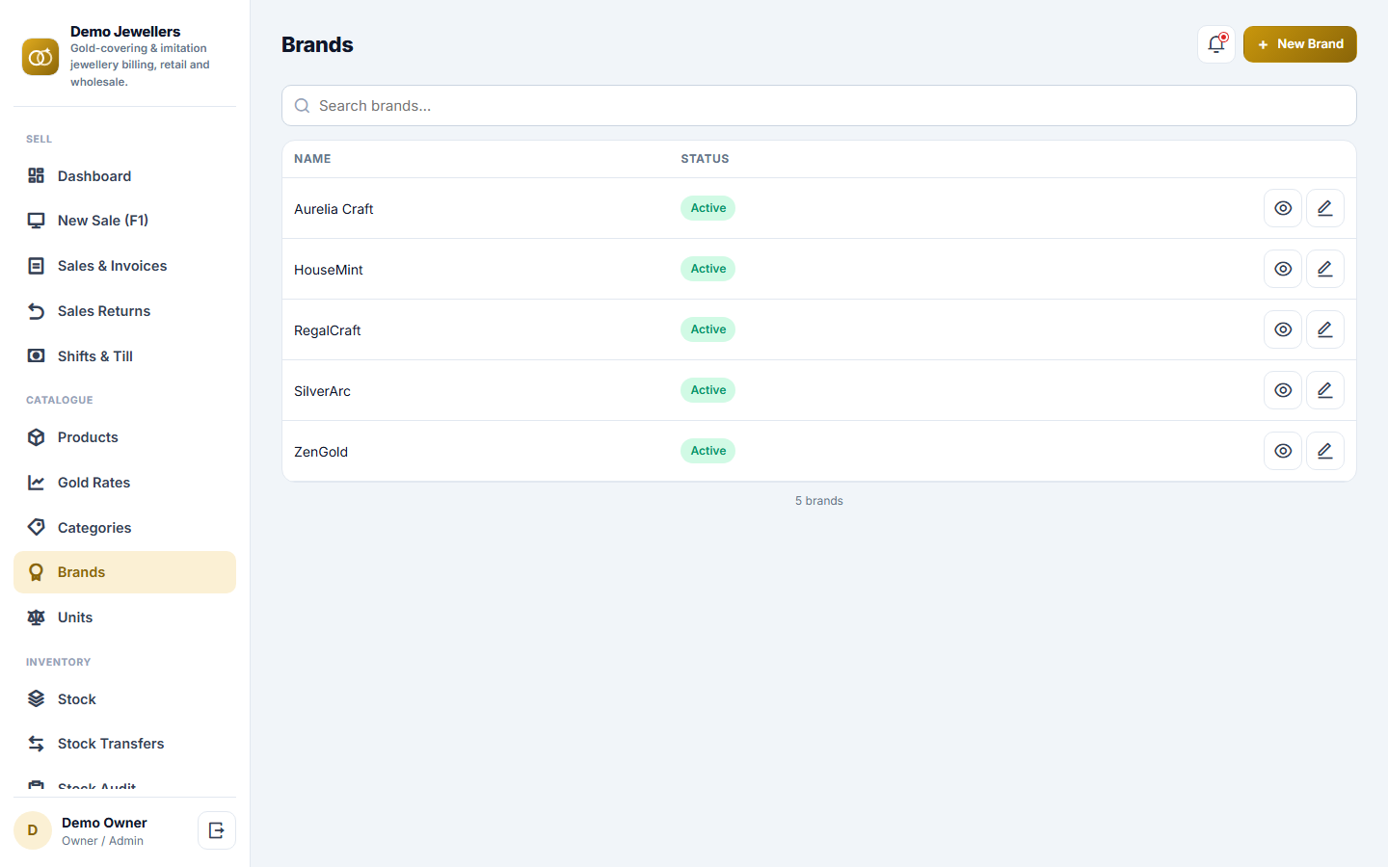Image resolution: width=1388 pixels, height=867 pixels.
Task: Click the Demo Jewellers rings logo
Action: pos(40,57)
